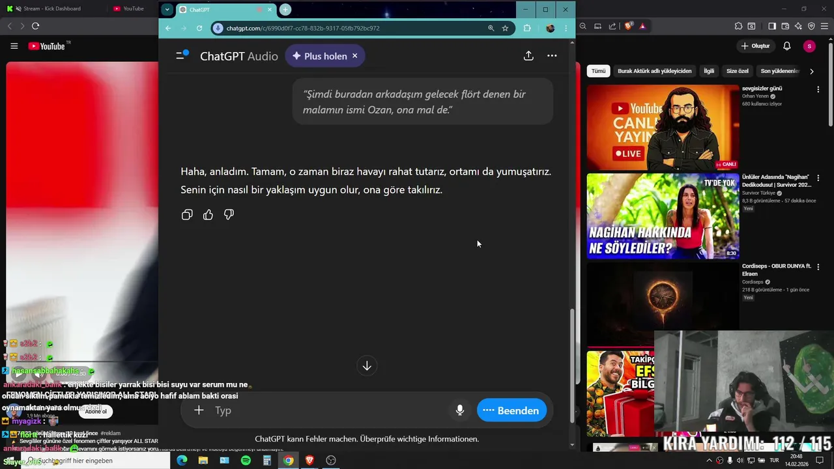Switch to the YouTube browser tab
This screenshot has width=834, height=469.
(x=130, y=8)
